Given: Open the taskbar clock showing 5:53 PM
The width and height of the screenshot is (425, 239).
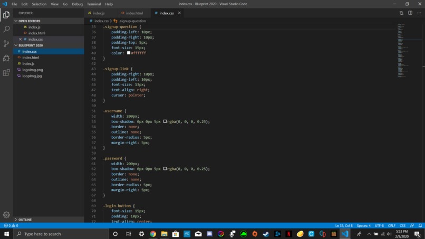Looking at the screenshot, I should [402, 234].
